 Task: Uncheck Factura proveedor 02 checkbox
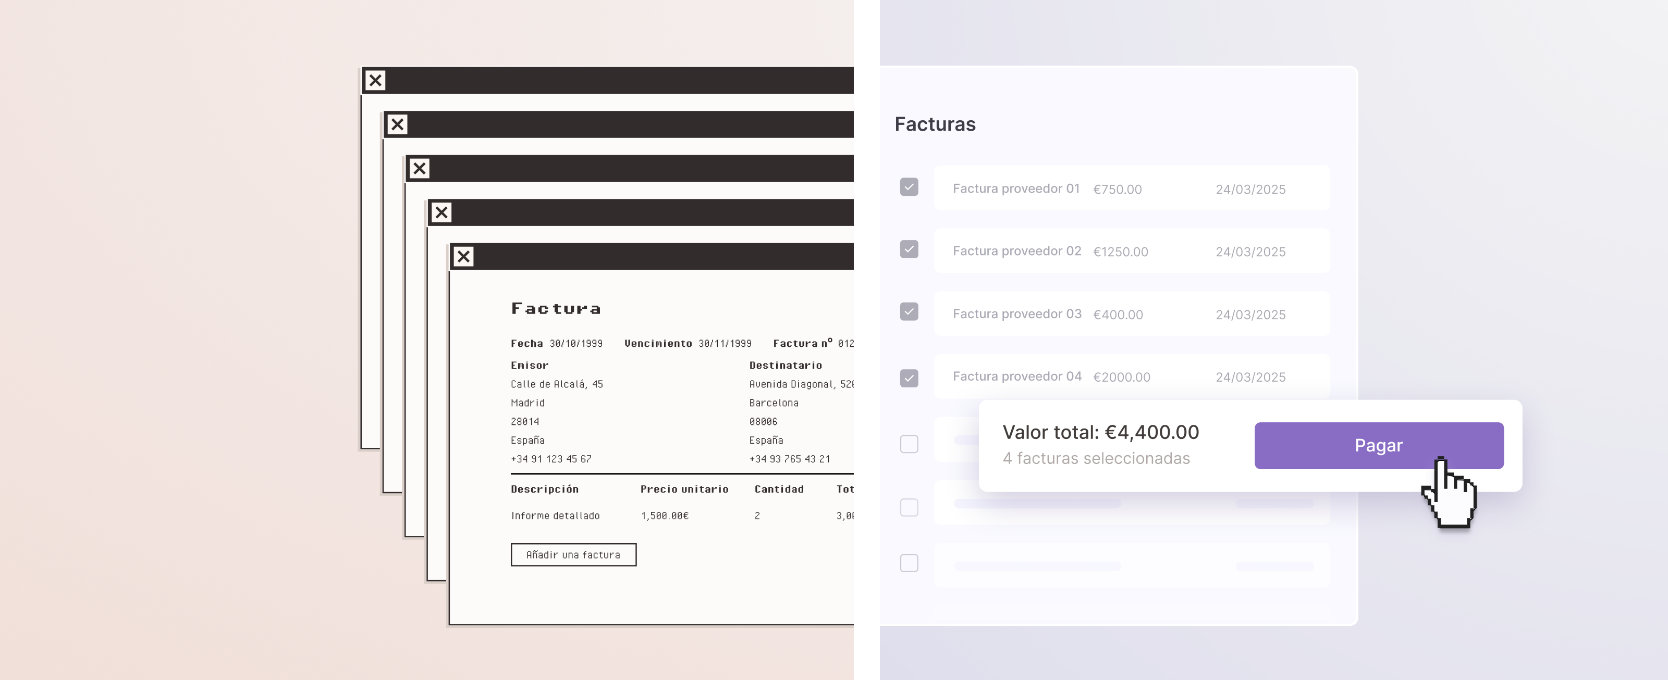pyautogui.click(x=909, y=249)
